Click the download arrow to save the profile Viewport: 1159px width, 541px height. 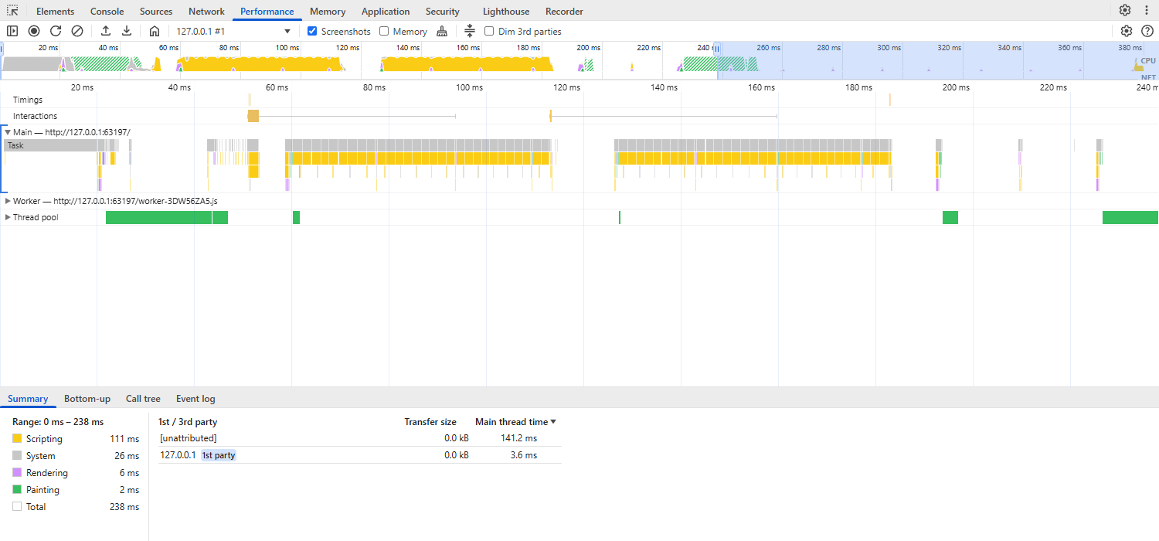(x=127, y=31)
